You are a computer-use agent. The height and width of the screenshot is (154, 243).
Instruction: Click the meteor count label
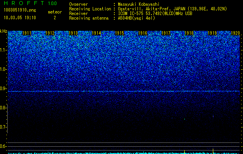[55, 12]
